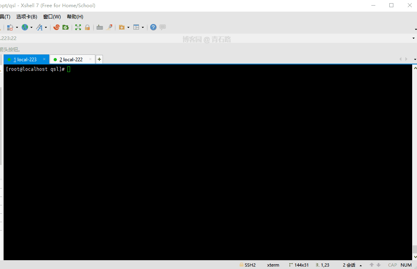Click the terminal scrollbar down arrow
417x269 pixels.
click(415, 257)
